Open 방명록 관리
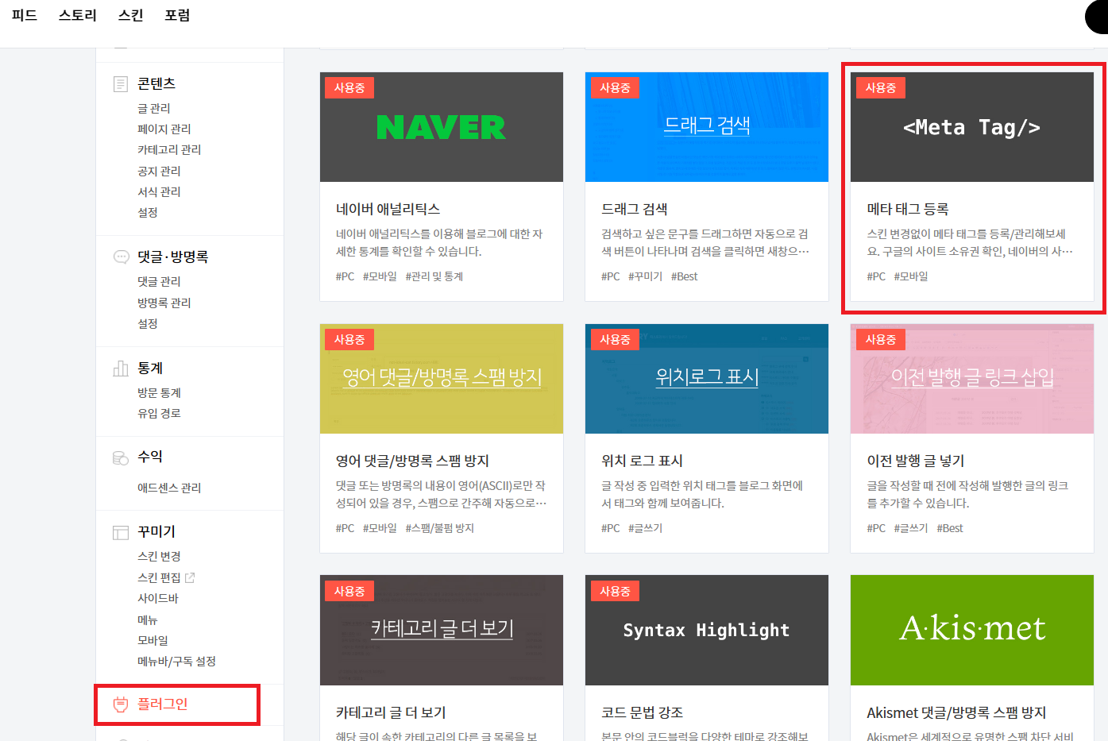Image resolution: width=1108 pixels, height=741 pixels. tap(164, 303)
